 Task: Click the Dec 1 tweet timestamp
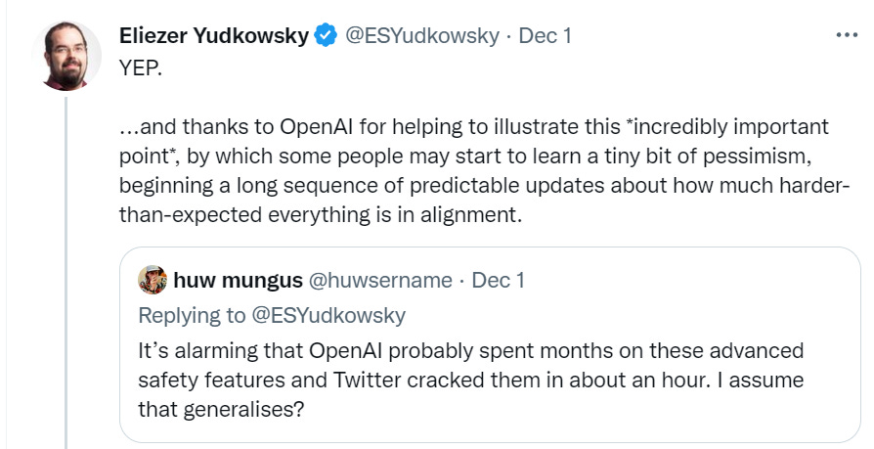545,36
